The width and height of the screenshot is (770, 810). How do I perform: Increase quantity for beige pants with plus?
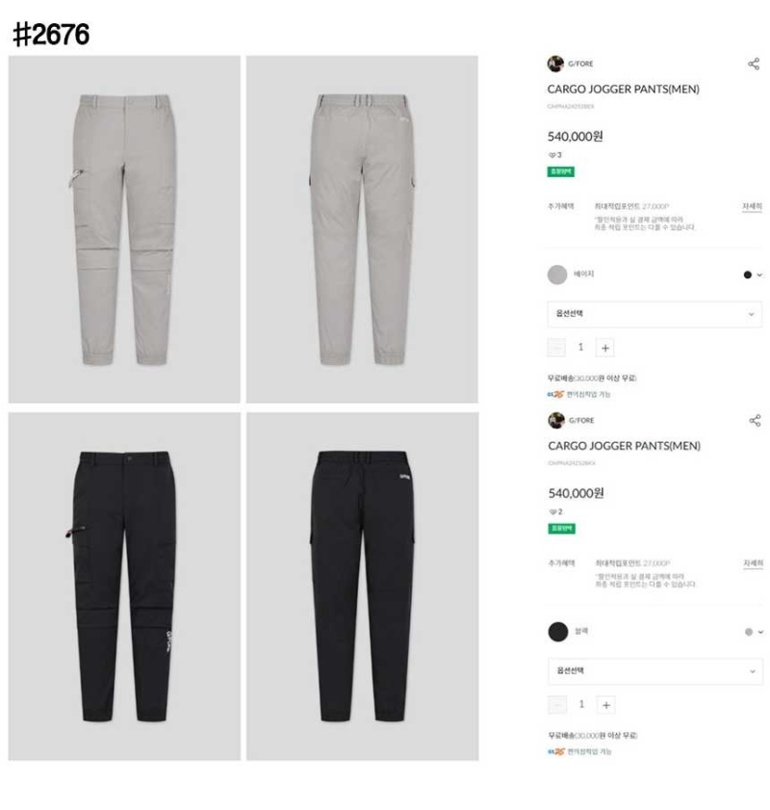coord(604,348)
